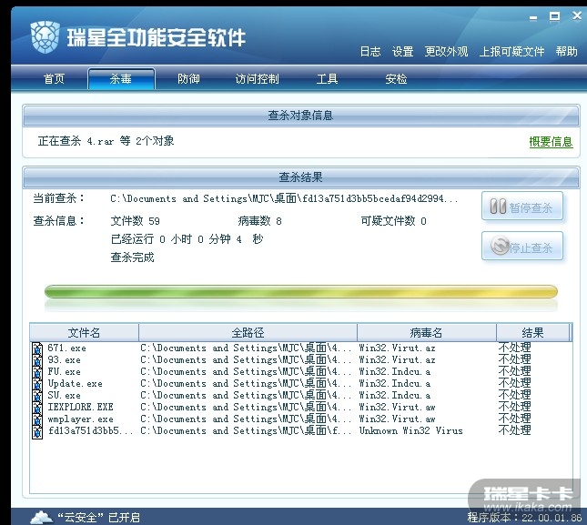Select the FU.exe file name
The height and width of the screenshot is (525, 587).
pos(64,372)
